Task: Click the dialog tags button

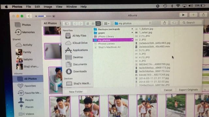Action: 174,23
